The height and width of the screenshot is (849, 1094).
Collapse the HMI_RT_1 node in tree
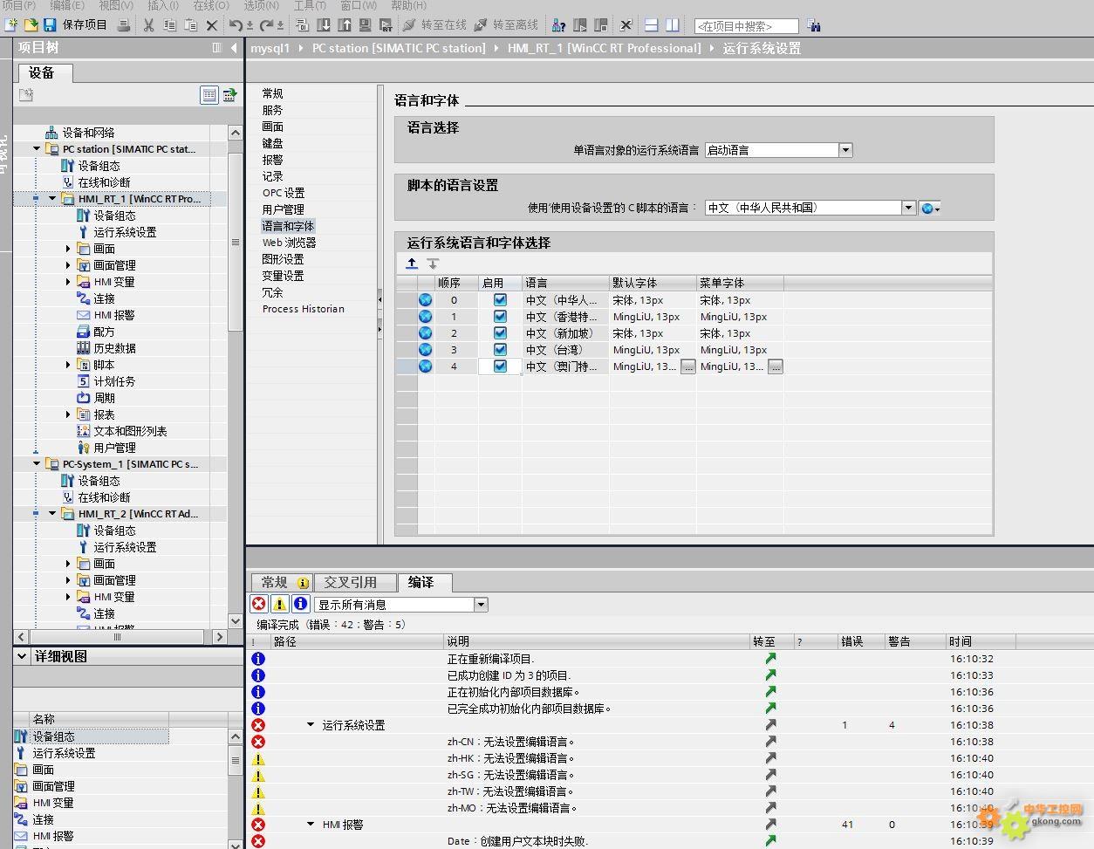[52, 199]
